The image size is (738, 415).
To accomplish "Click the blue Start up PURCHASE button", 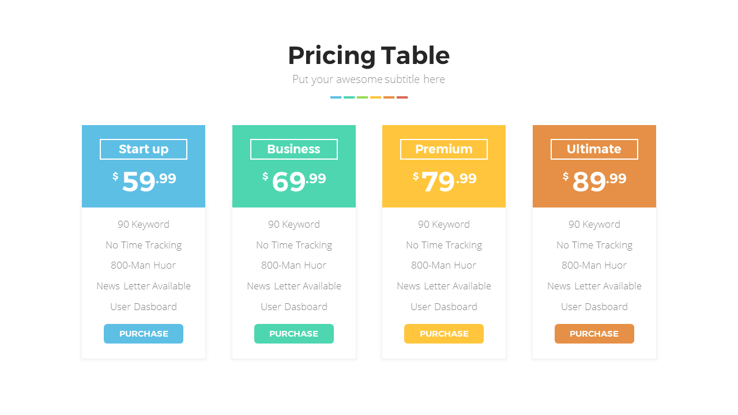I will pyautogui.click(x=144, y=334).
